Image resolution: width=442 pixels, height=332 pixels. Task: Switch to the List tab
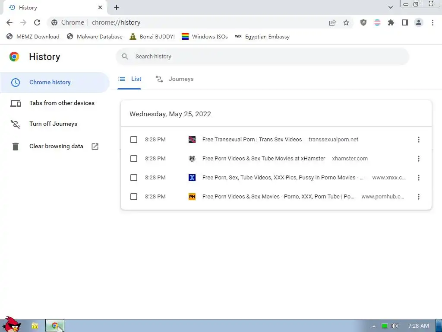pos(129,79)
